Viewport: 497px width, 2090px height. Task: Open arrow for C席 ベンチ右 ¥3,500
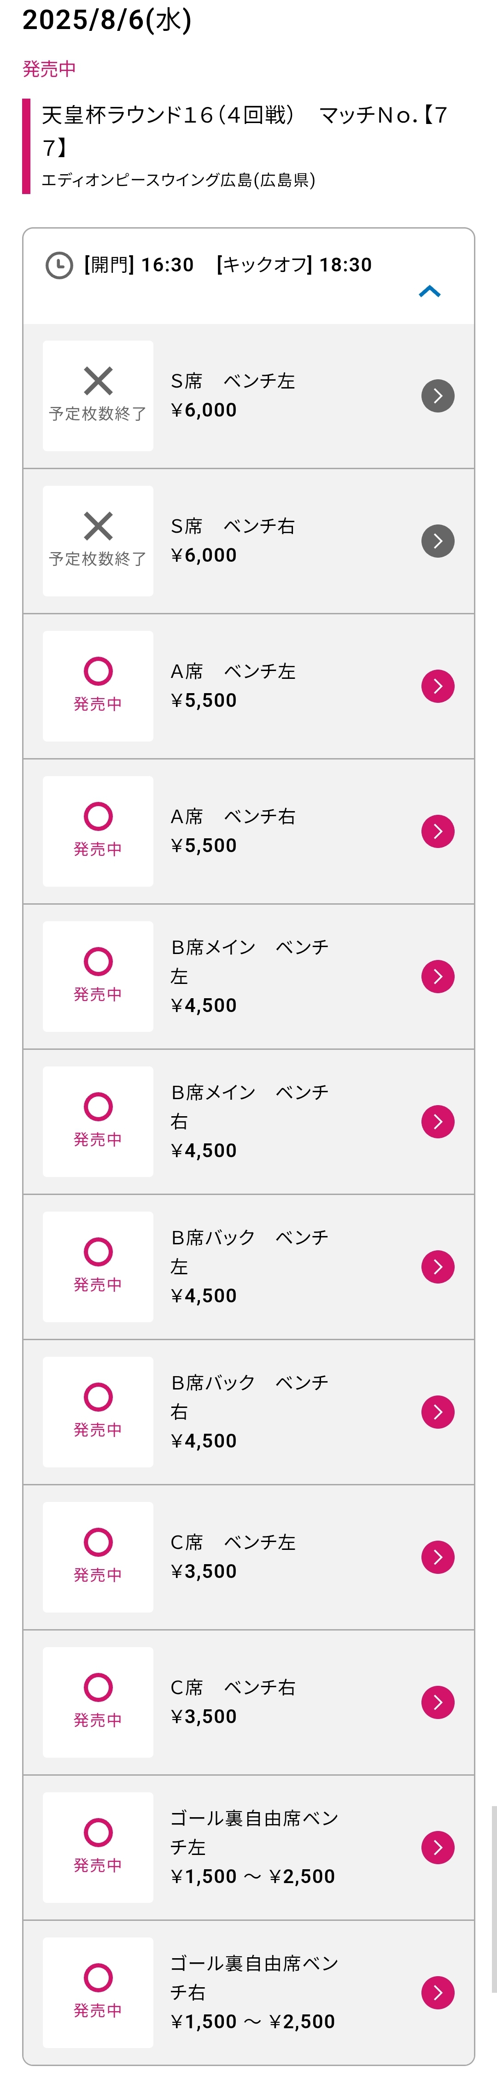[438, 1703]
